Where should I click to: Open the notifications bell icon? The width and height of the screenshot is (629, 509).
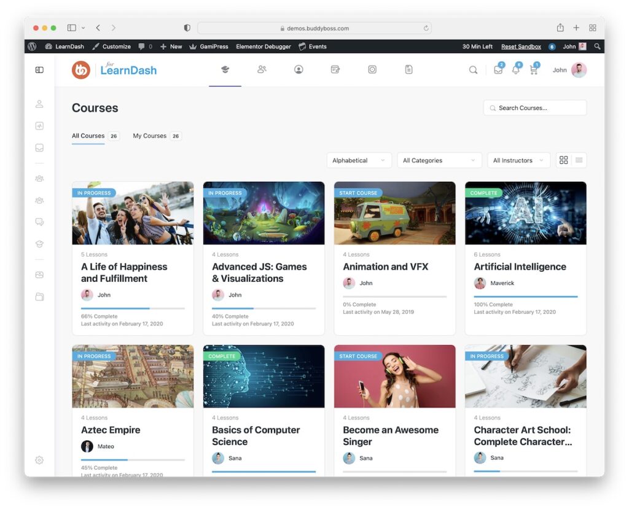[x=516, y=69]
